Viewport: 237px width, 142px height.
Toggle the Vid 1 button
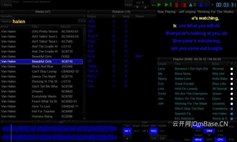pyautogui.click(x=127, y=131)
